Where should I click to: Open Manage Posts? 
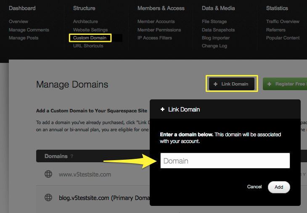click(x=24, y=38)
